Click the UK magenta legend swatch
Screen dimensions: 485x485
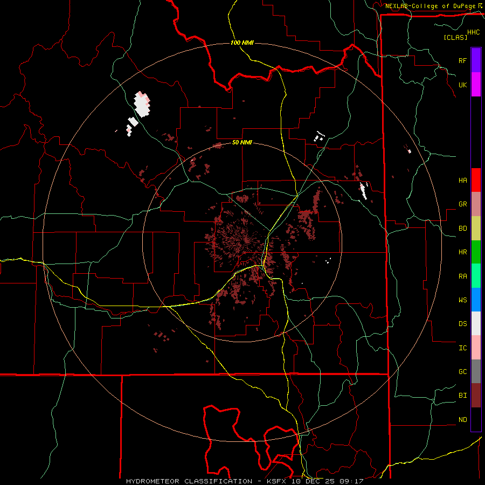pyautogui.click(x=476, y=85)
